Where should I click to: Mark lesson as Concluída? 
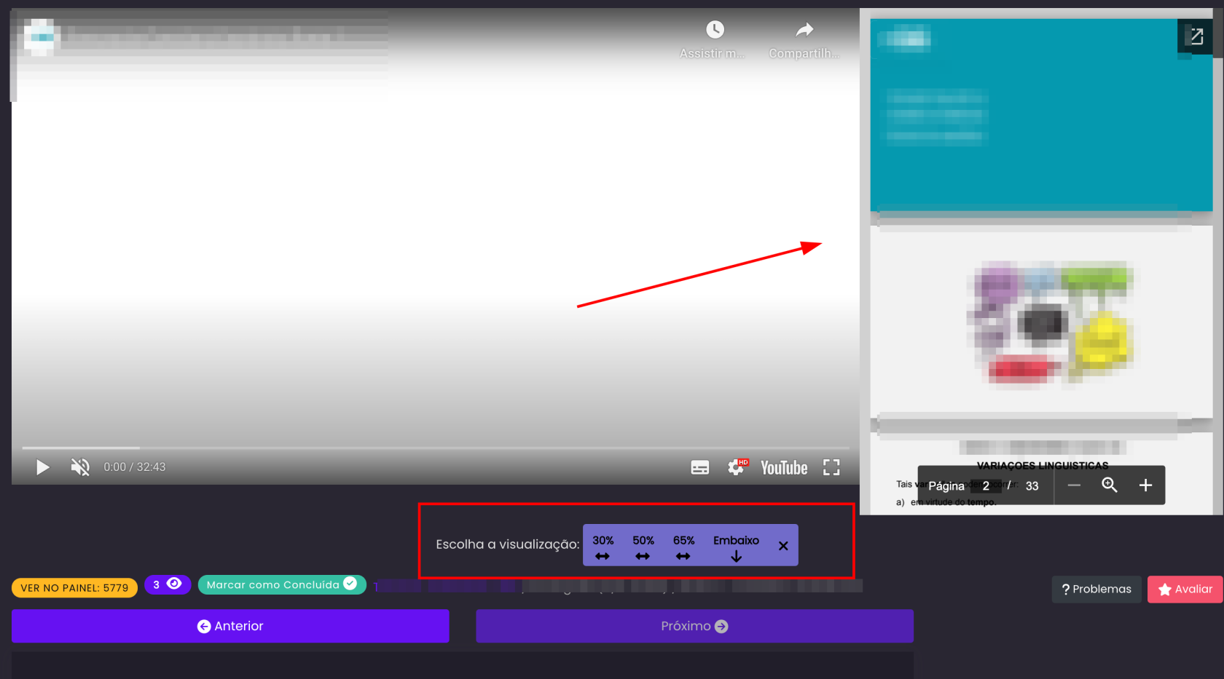(x=281, y=584)
